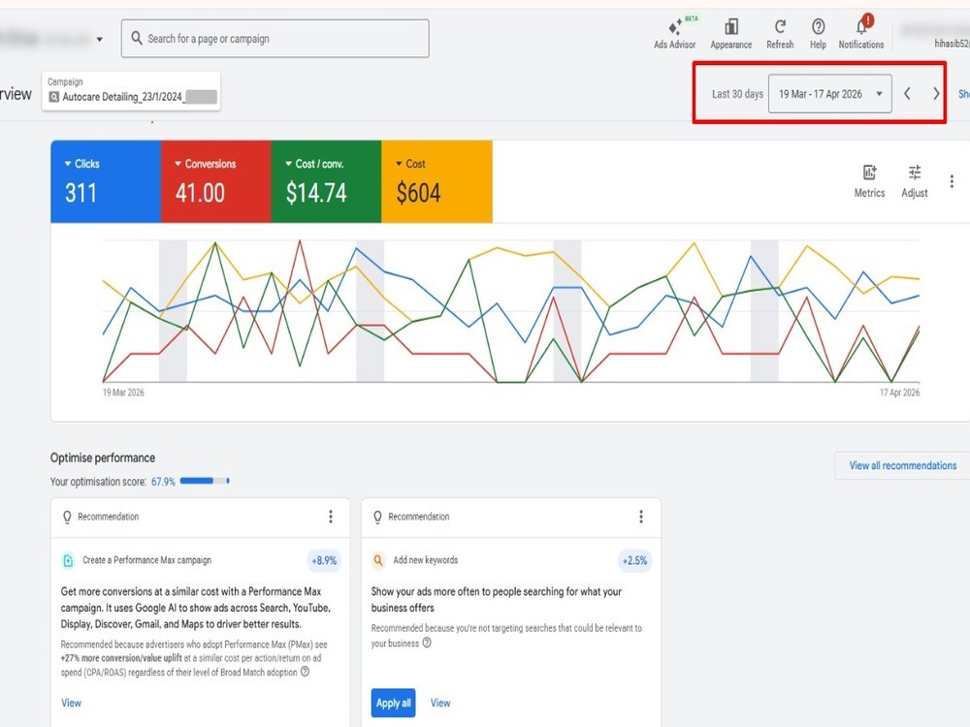Viewport: 970px width, 727px height.
Task: Open the Ads Advisor beta tool
Action: coord(674,33)
